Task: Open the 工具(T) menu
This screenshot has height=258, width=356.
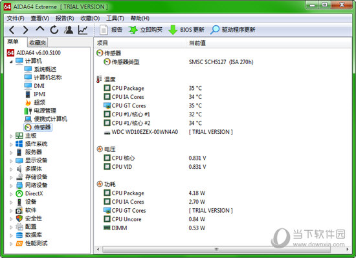Action: [115, 18]
